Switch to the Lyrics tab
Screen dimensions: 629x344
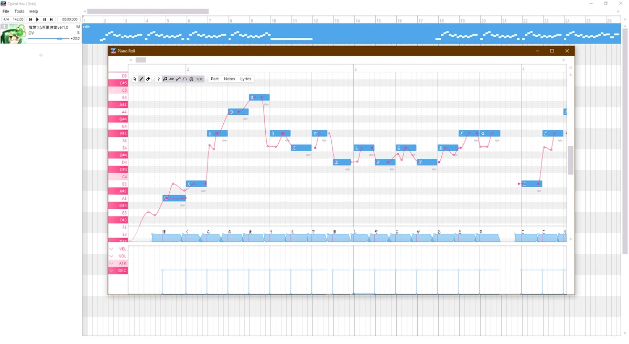(x=245, y=79)
